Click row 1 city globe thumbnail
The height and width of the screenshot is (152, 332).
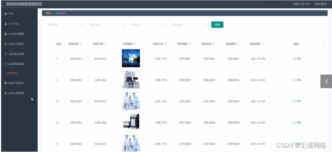coord(131,58)
